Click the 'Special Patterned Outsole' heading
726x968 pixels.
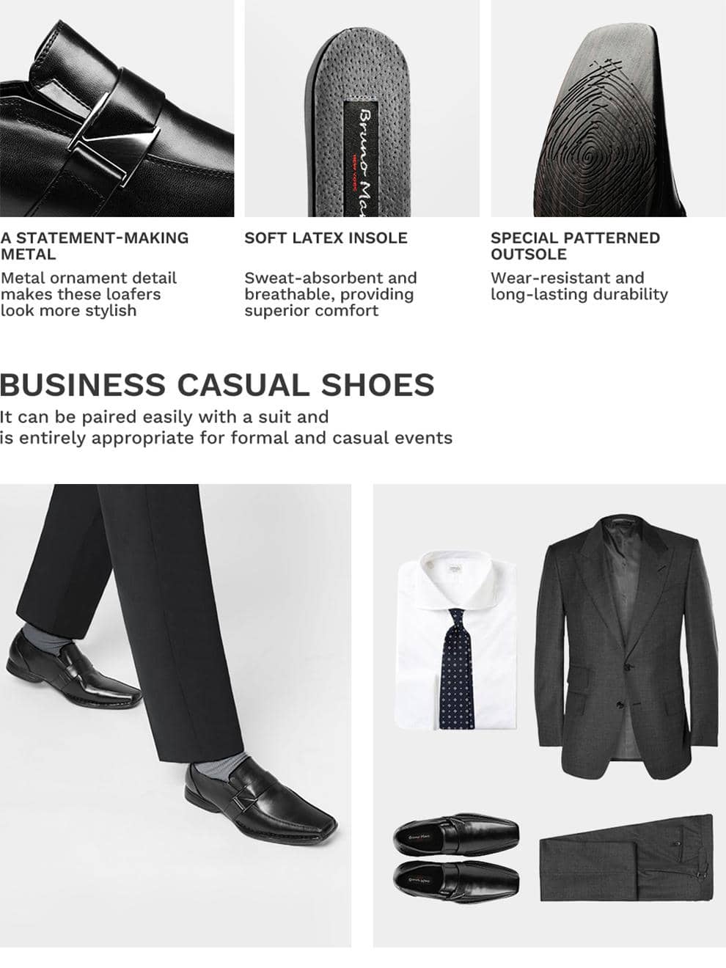[576, 246]
